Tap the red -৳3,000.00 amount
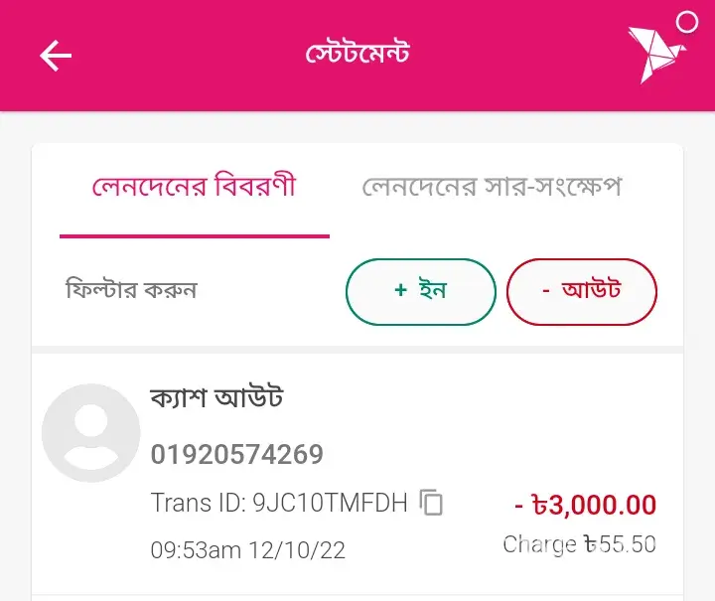 [585, 505]
